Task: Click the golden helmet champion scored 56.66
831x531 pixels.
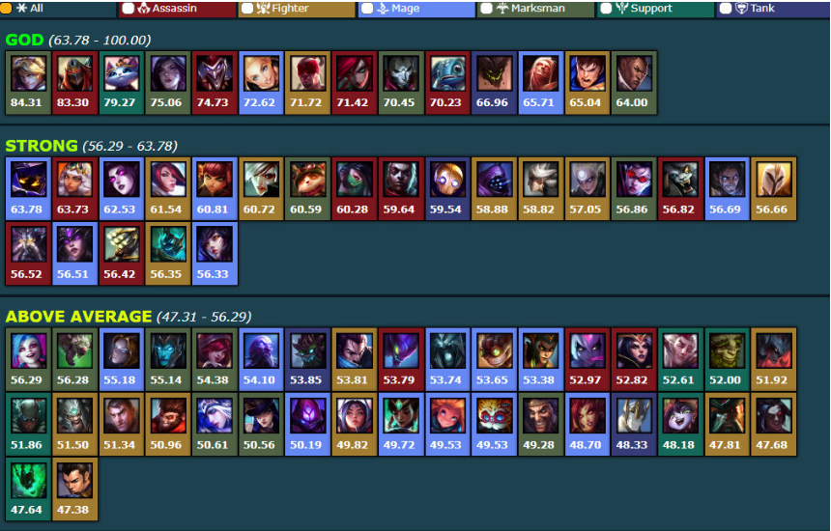Action: point(773,188)
